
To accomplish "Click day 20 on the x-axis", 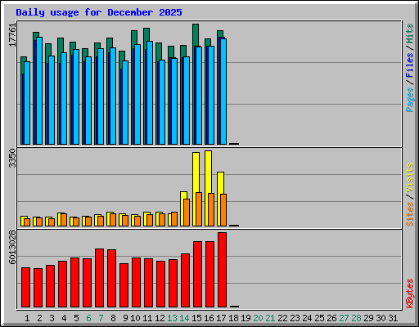I will (x=258, y=318).
